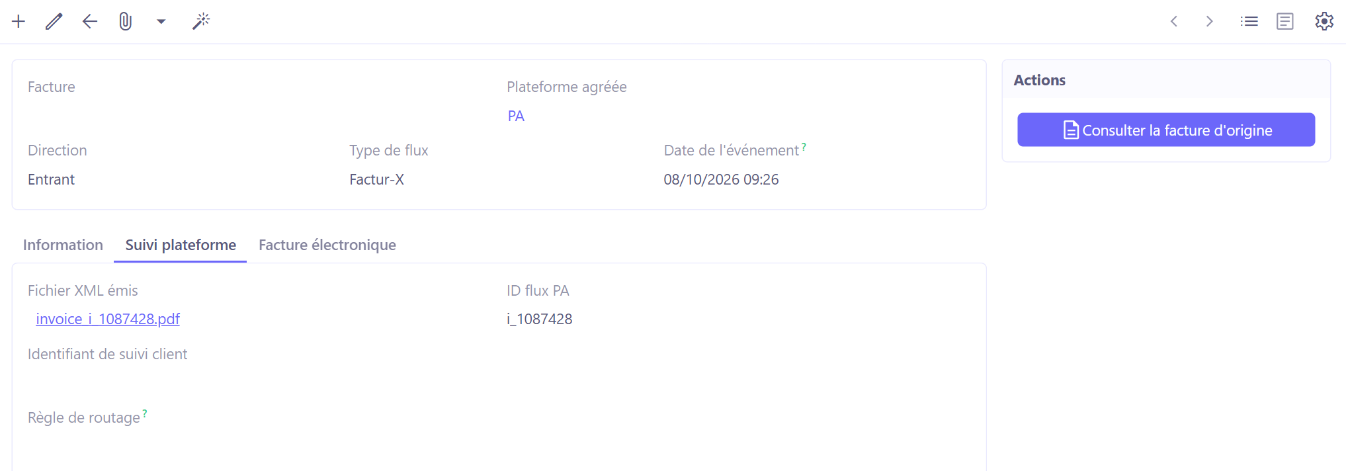Click Consulter la facture d'origine button
Viewport: 1346px width, 471px height.
click(1166, 130)
